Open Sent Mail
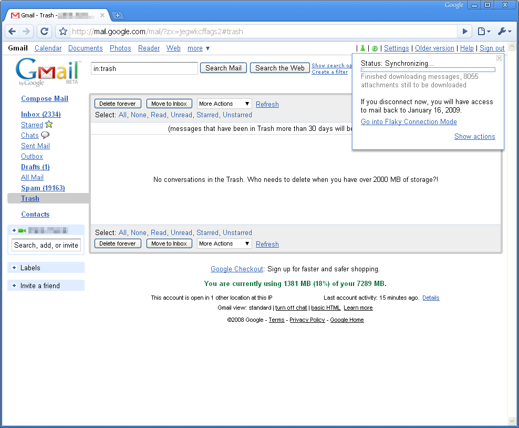The height and width of the screenshot is (428, 519). click(x=35, y=146)
